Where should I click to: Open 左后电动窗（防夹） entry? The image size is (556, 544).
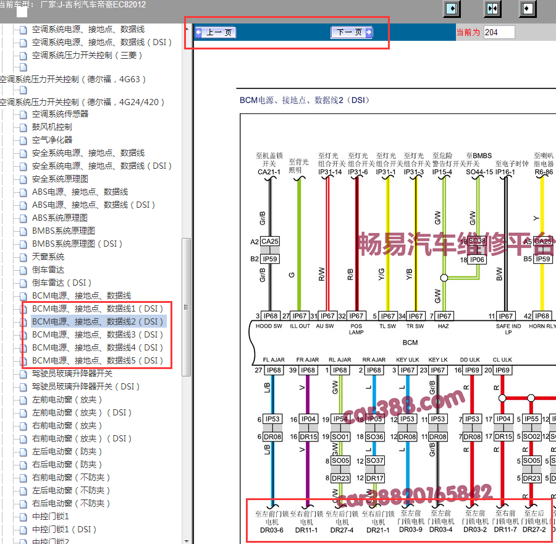coord(67,452)
